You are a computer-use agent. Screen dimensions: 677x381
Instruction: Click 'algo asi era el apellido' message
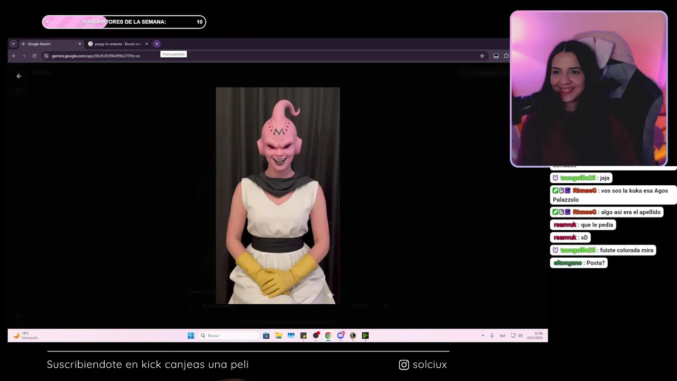(607, 212)
